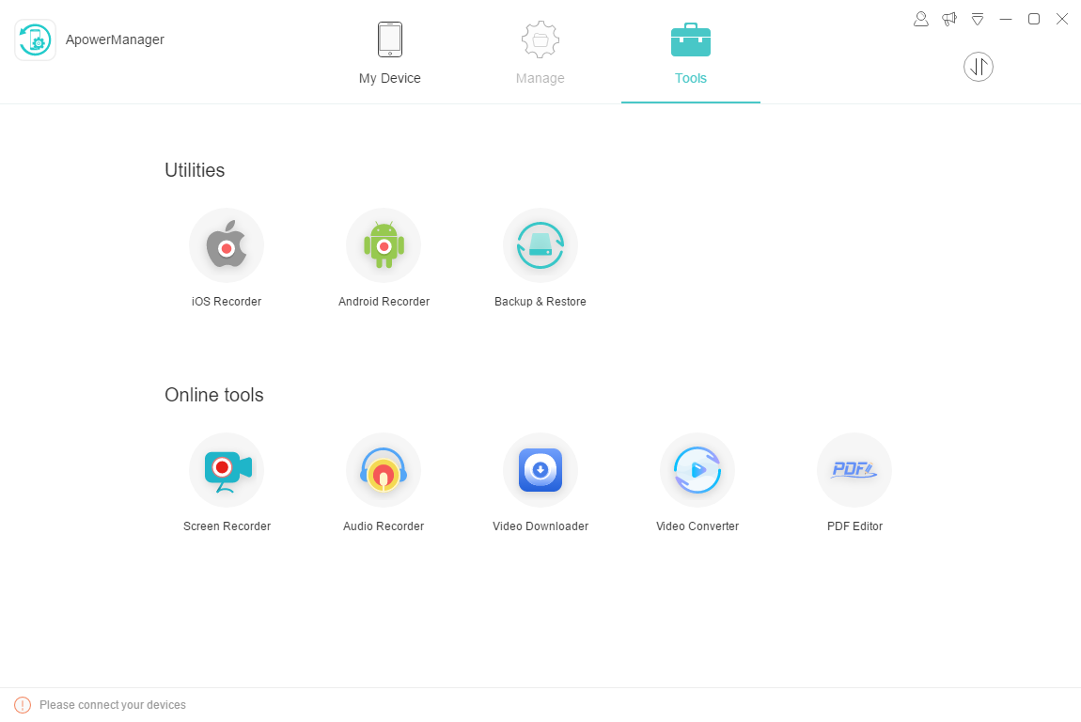
Task: Open the transfer speed indicator
Action: pos(979,66)
